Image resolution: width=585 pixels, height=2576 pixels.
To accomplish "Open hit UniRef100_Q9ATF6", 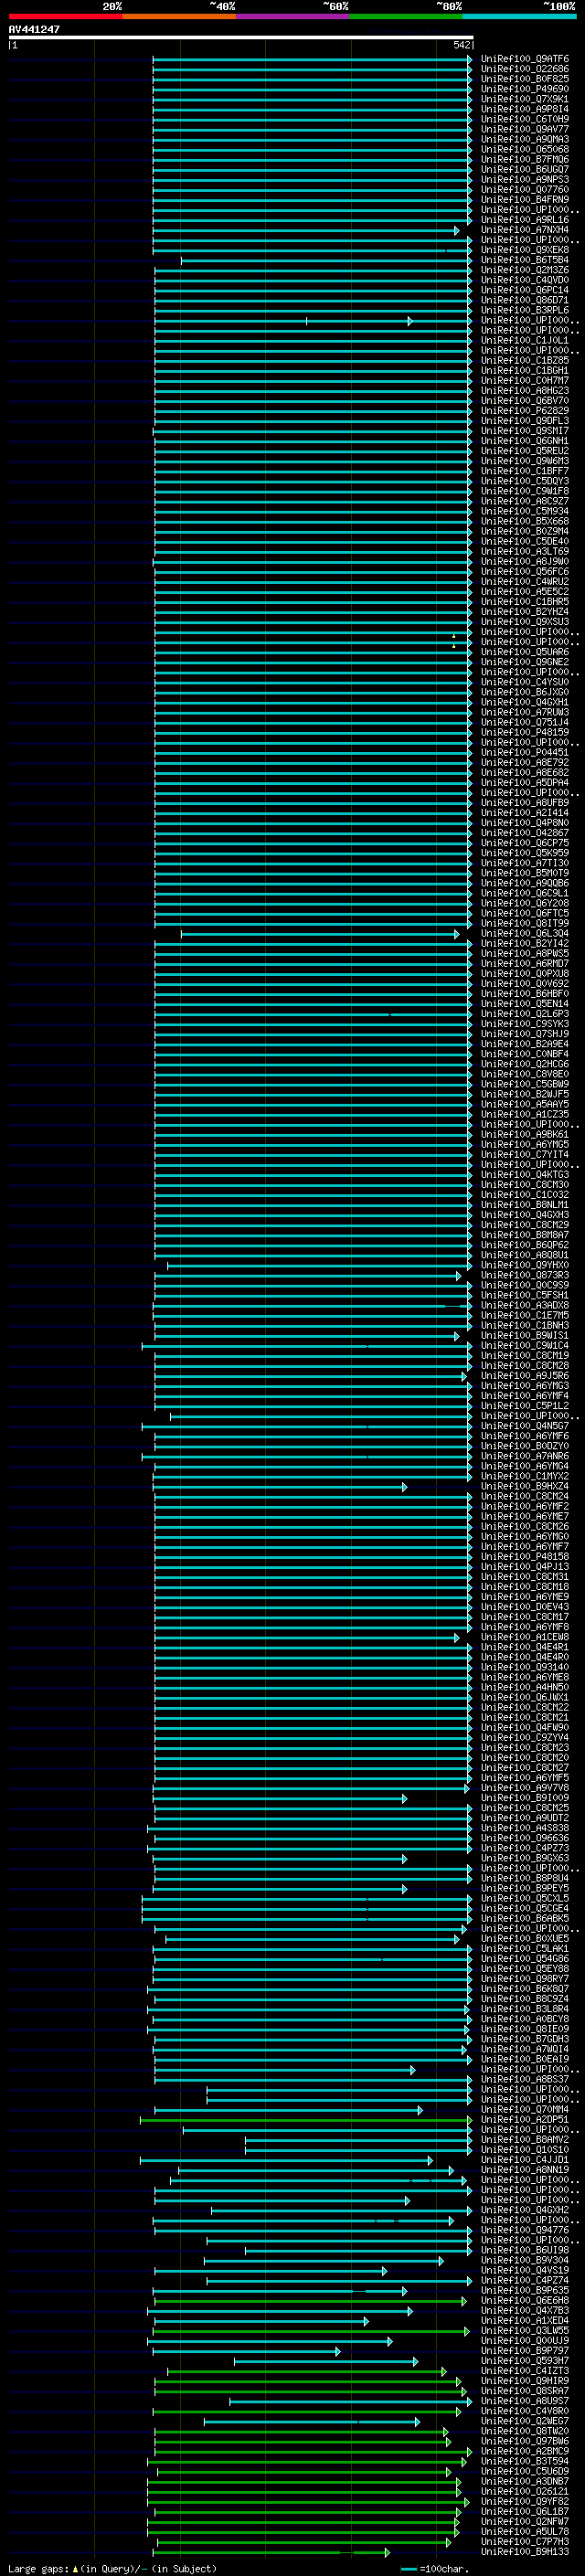I will point(525,59).
